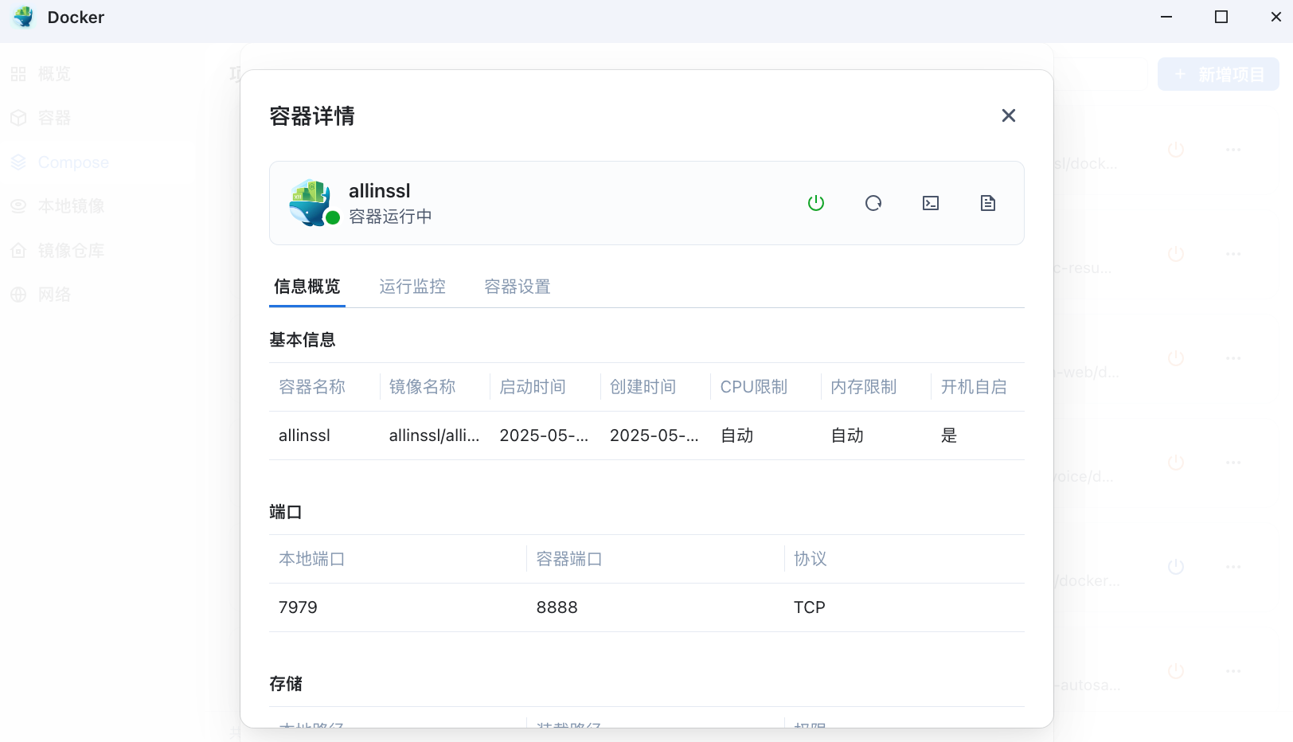Click the green power icon for allinssl
This screenshot has height=742, width=1293.
point(815,203)
